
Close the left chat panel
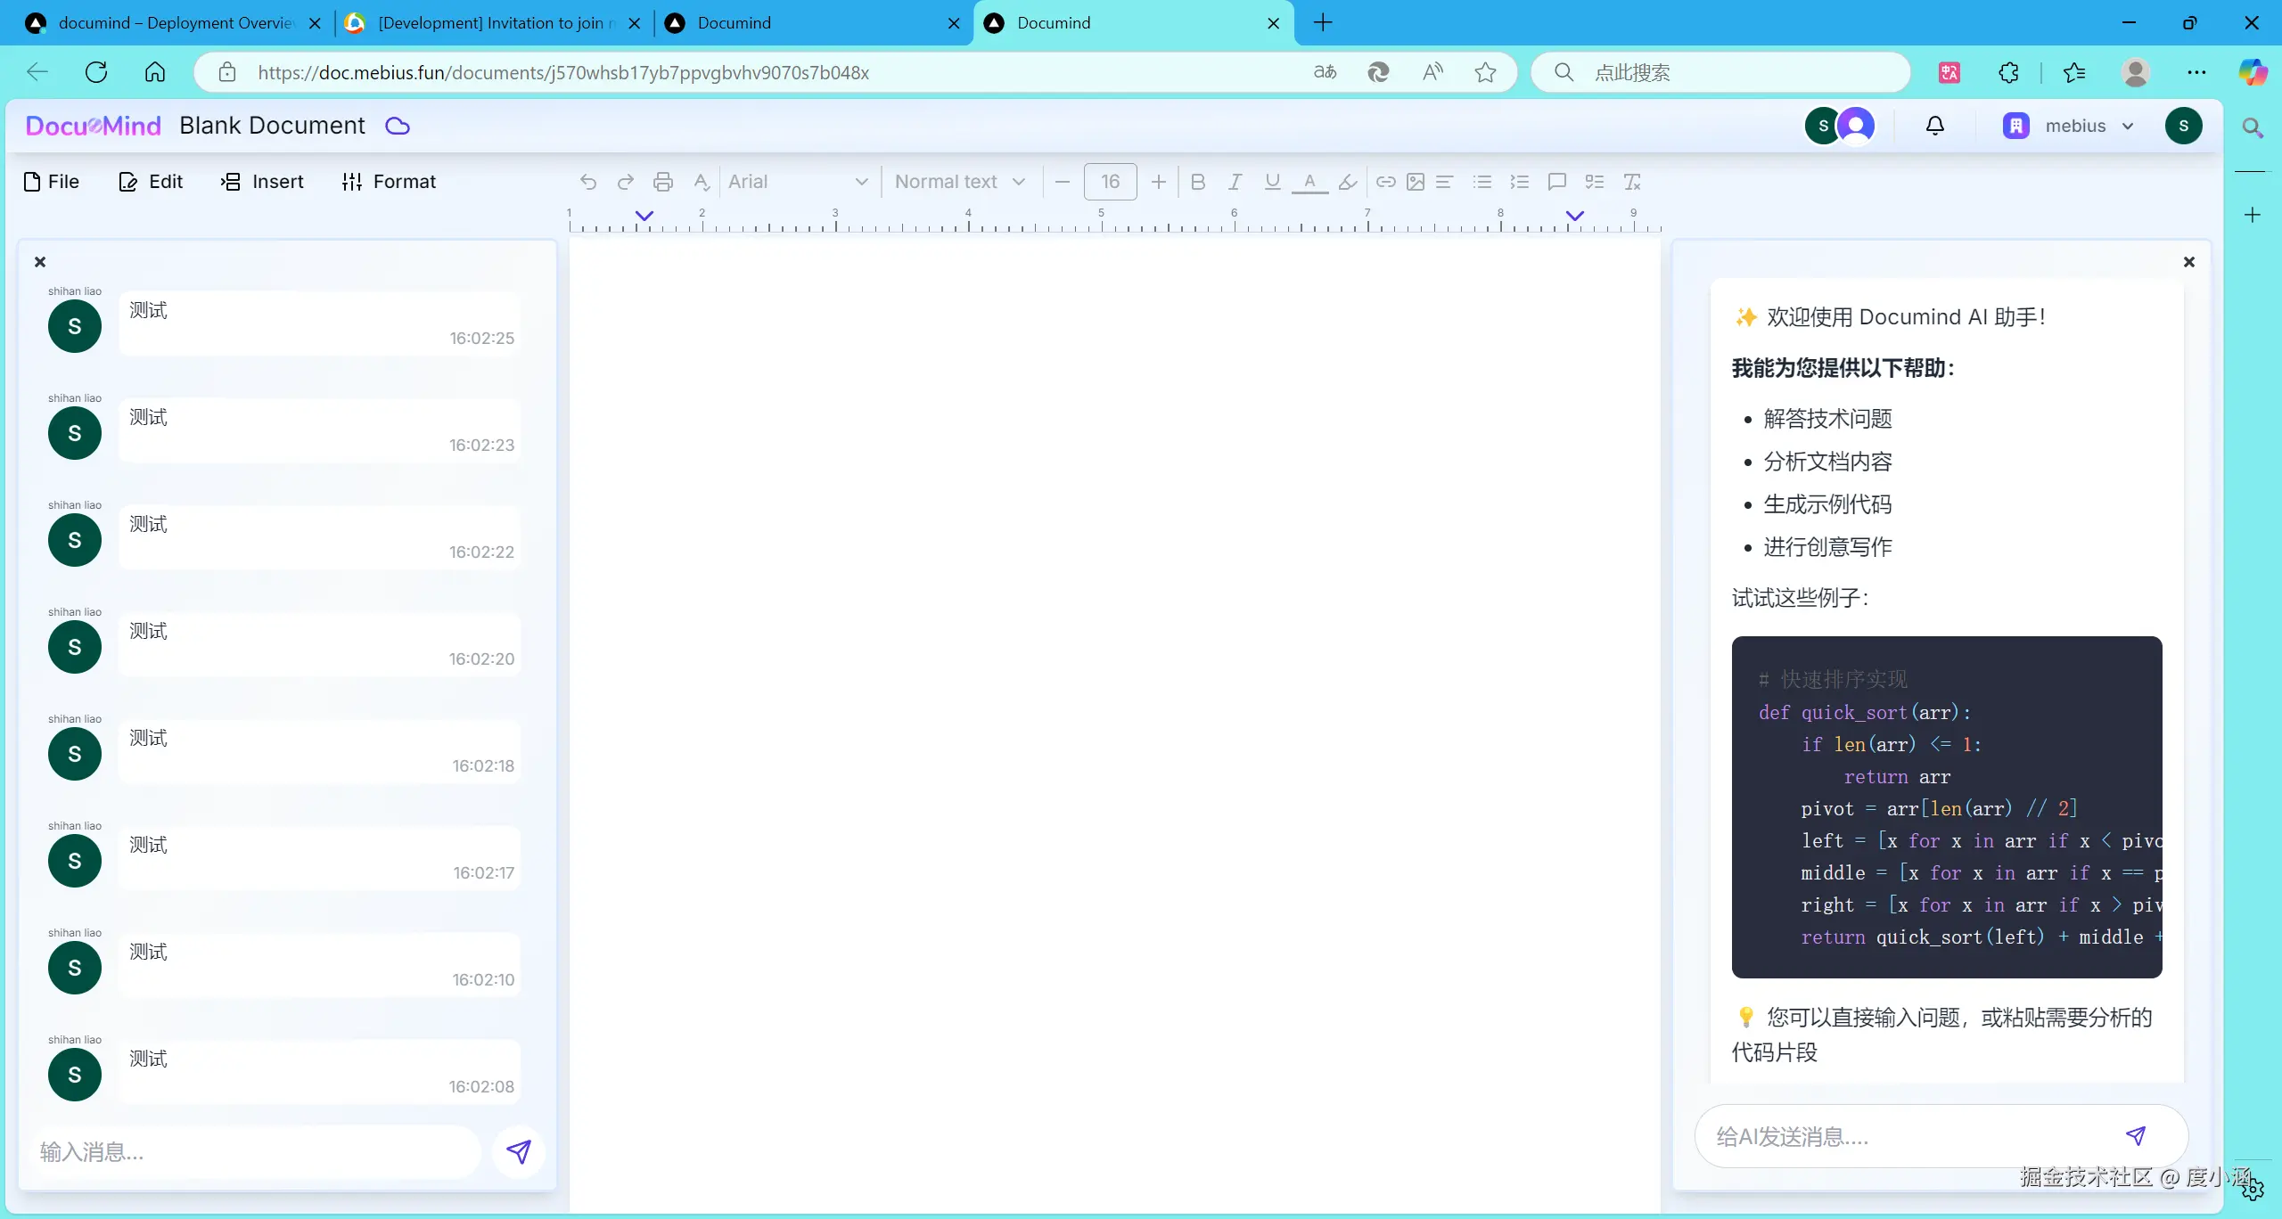coord(40,262)
